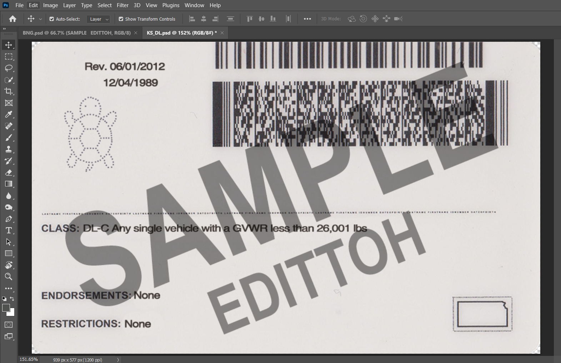This screenshot has width=561, height=363.
Task: Open the File menu
Action: click(20, 5)
